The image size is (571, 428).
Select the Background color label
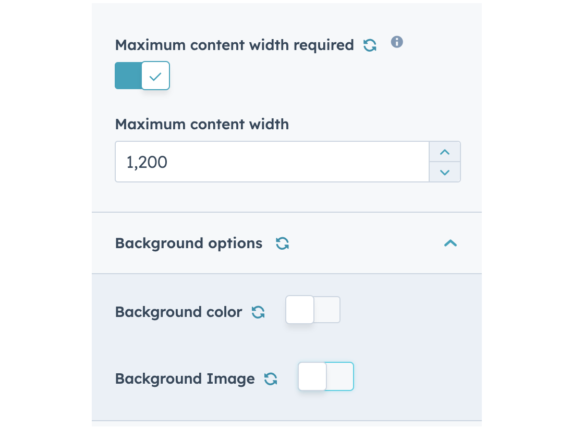pyautogui.click(x=178, y=311)
